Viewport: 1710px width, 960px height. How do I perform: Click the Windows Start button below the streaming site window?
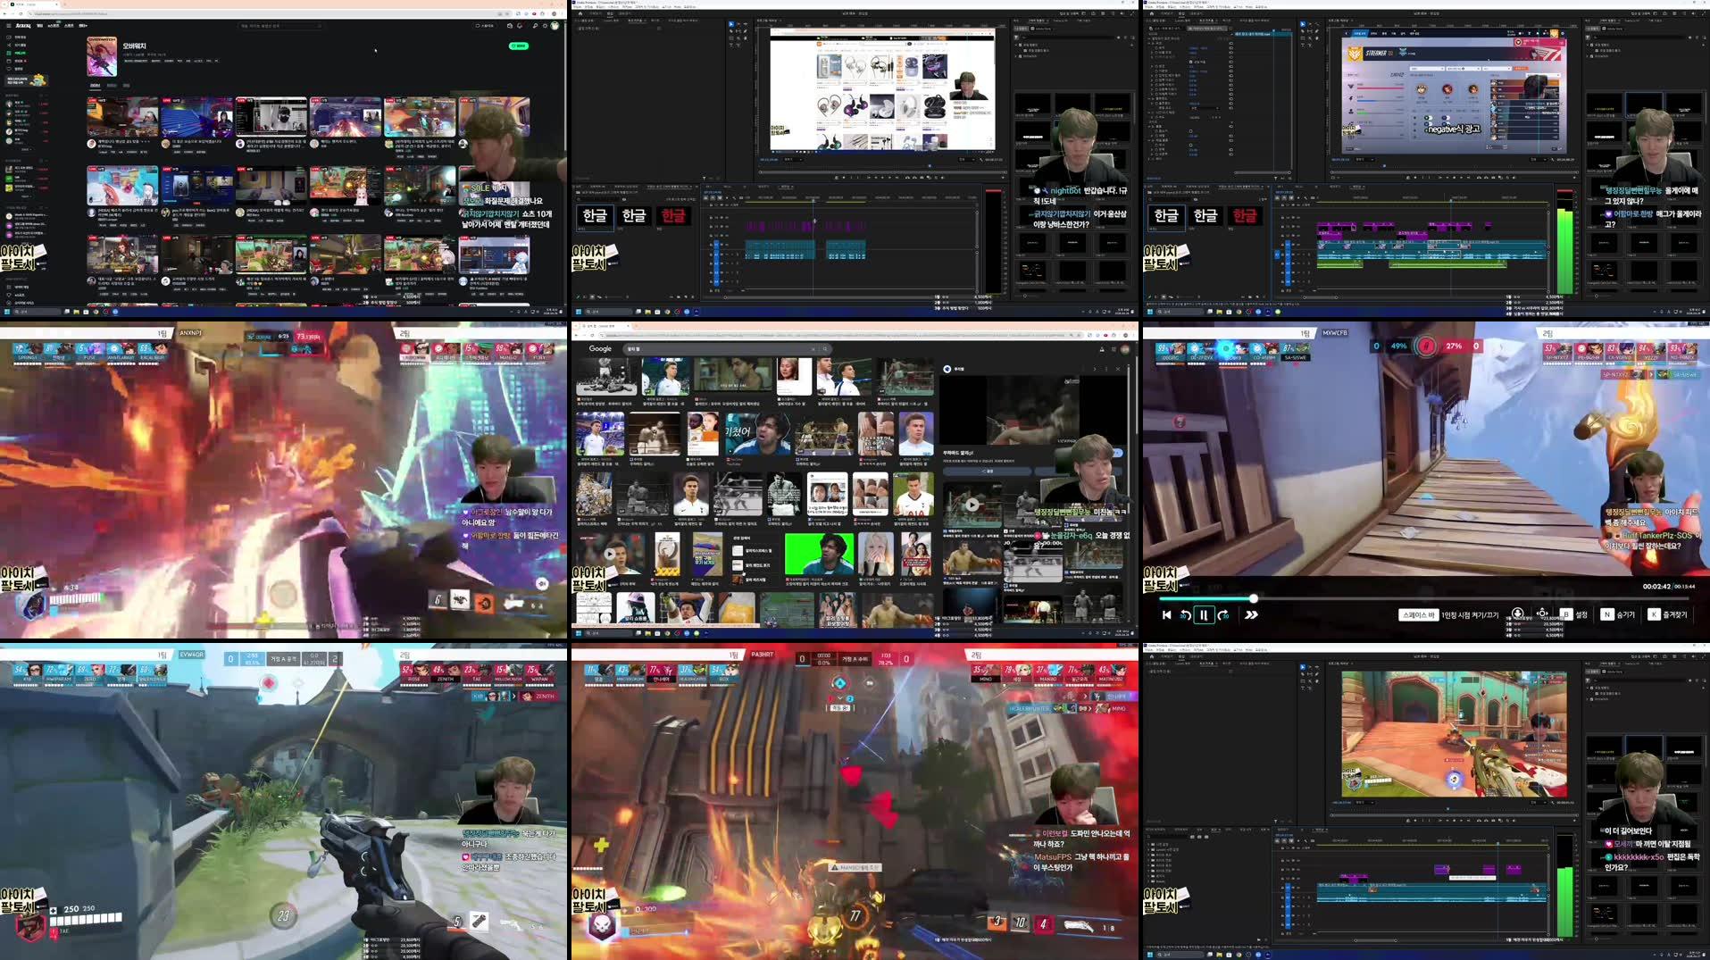click(7, 312)
